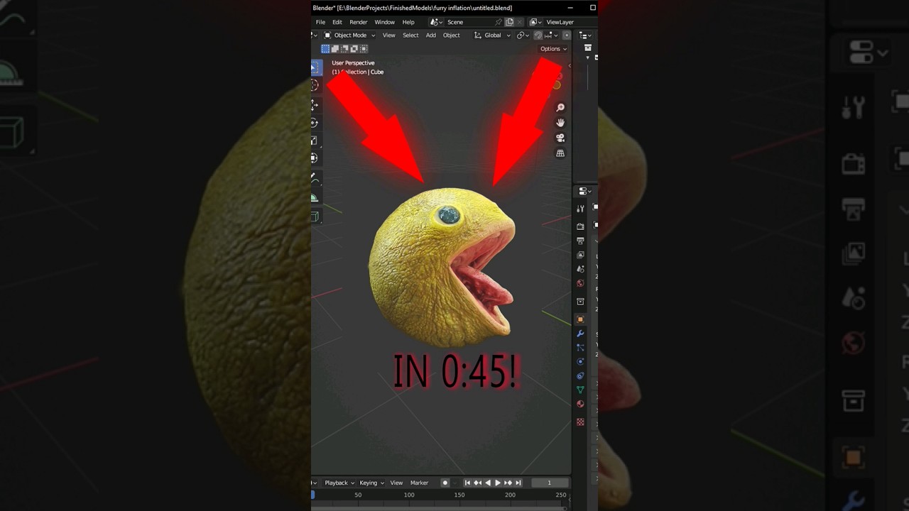909x511 pixels.
Task: Enable Set New Selection mode
Action: [x=325, y=49]
